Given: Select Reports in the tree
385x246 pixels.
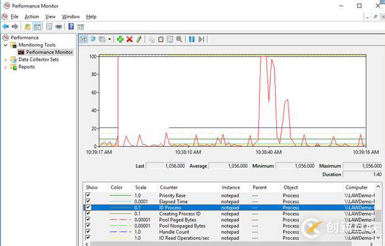Looking at the screenshot, I should click(x=27, y=67).
